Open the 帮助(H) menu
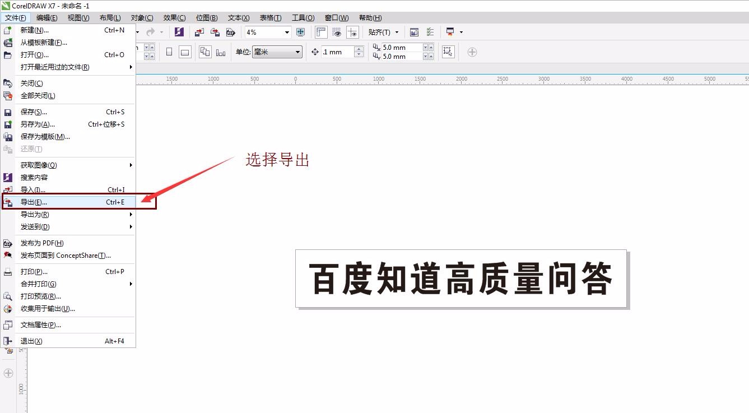This screenshot has height=413, width=749. click(370, 18)
